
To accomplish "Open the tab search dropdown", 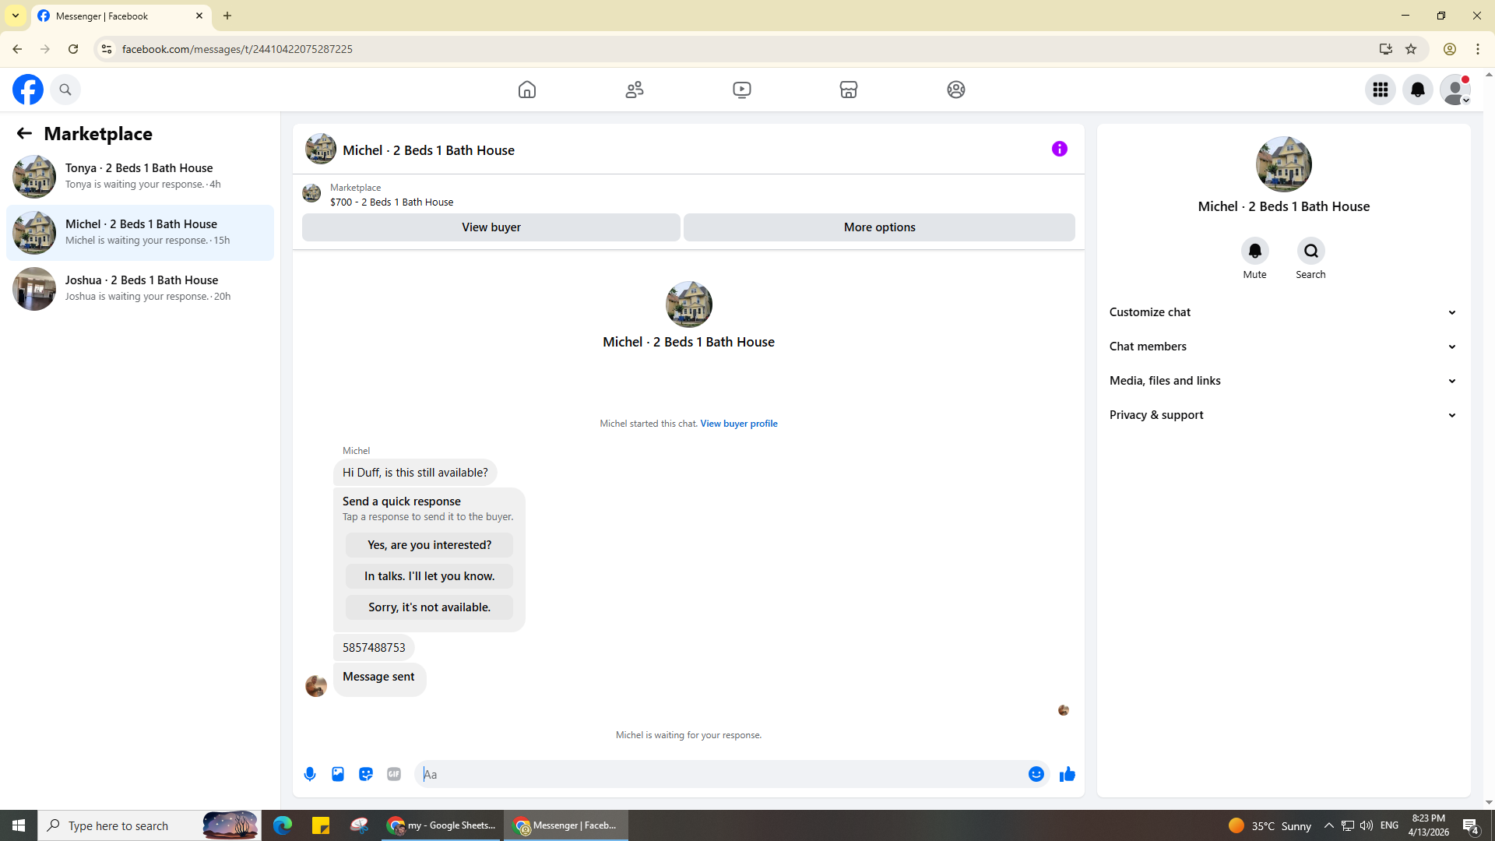I will pyautogui.click(x=15, y=16).
